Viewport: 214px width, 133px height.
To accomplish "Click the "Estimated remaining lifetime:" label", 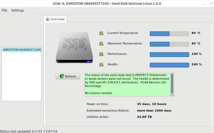I will click(108, 111).
